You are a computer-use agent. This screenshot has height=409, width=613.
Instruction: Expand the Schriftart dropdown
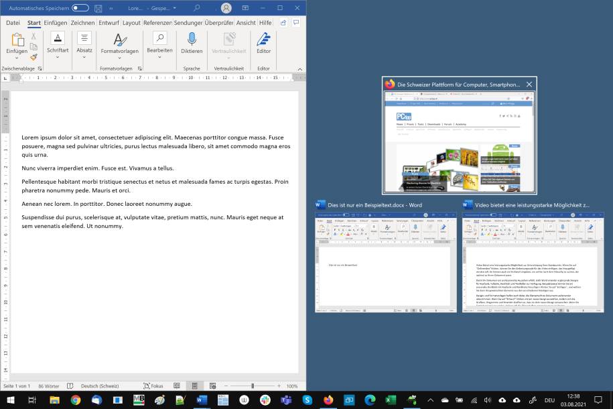[x=58, y=58]
